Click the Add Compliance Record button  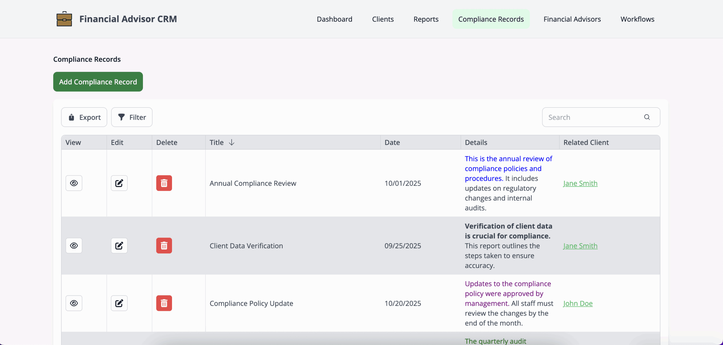pos(98,82)
